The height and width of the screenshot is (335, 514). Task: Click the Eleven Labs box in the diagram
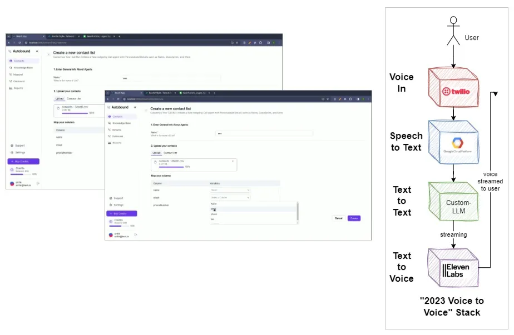[454, 268]
